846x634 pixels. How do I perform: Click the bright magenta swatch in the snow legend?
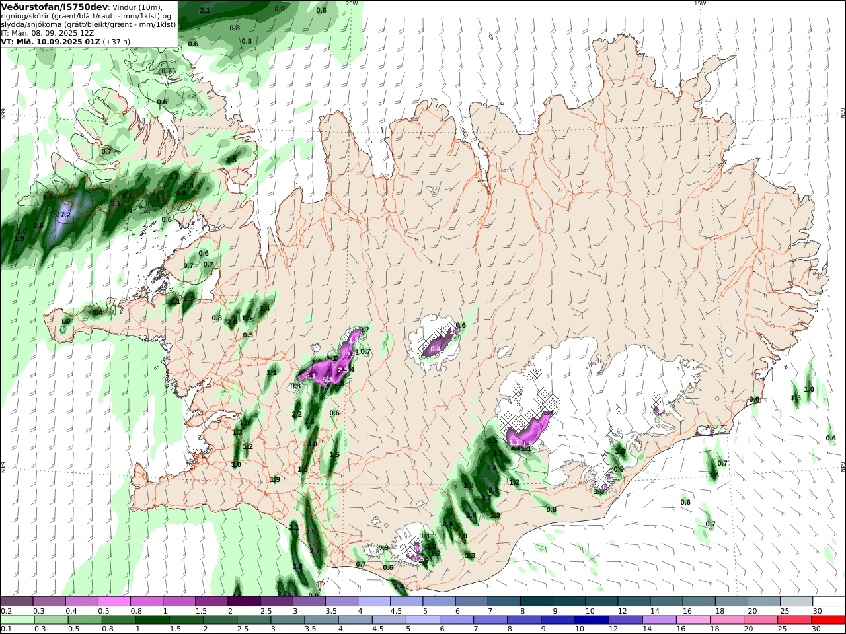coord(114,602)
